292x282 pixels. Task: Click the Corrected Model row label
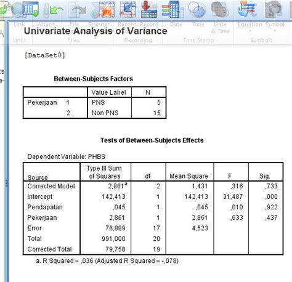(x=51, y=186)
